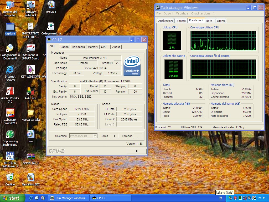The width and height of the screenshot is (269, 202).
Task: Click Handle count 6604 in Totali
Action: coord(199,89)
